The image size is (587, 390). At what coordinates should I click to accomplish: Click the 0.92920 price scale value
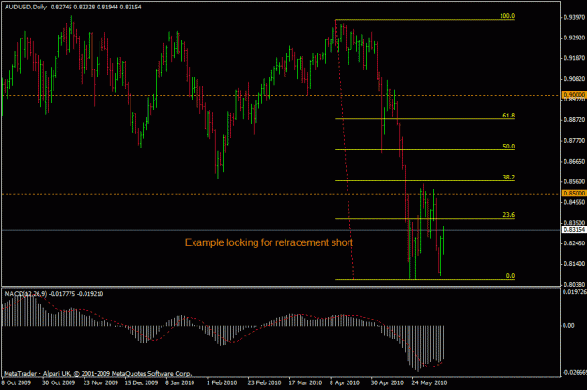(x=574, y=38)
